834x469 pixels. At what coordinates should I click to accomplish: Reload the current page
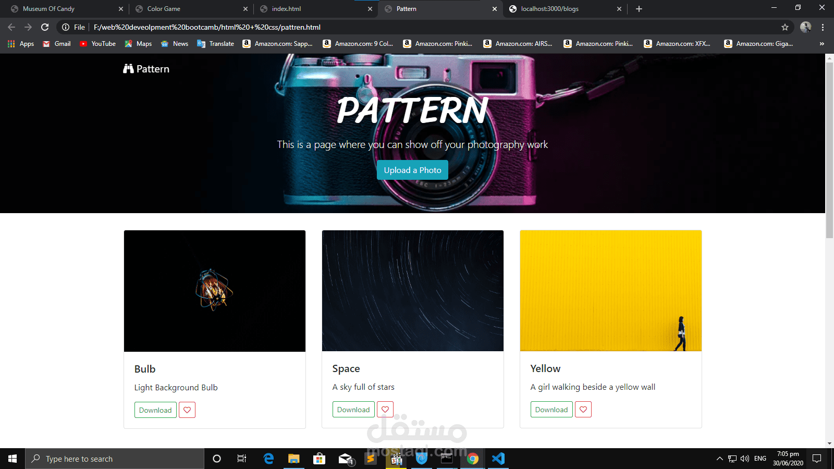(45, 27)
